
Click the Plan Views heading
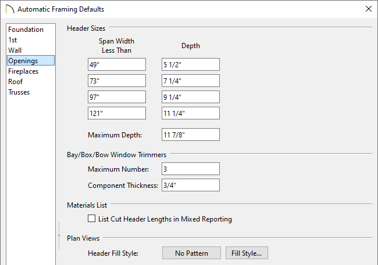point(83,238)
